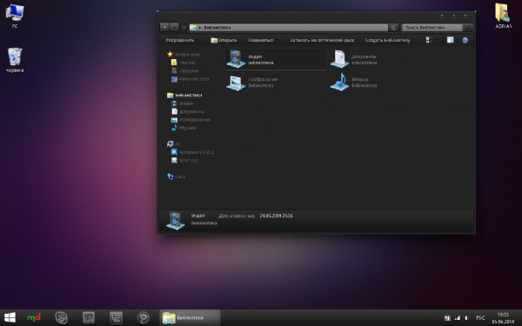
Task: Launch the md taskbar app
Action: tap(34, 317)
